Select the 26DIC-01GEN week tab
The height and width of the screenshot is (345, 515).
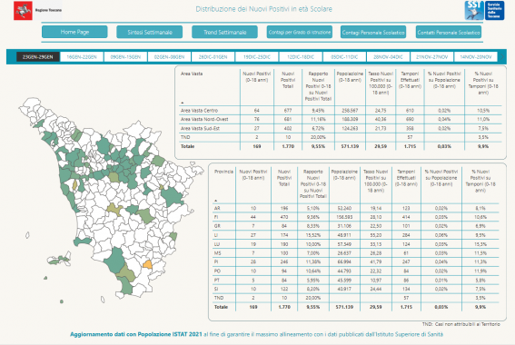click(213, 57)
